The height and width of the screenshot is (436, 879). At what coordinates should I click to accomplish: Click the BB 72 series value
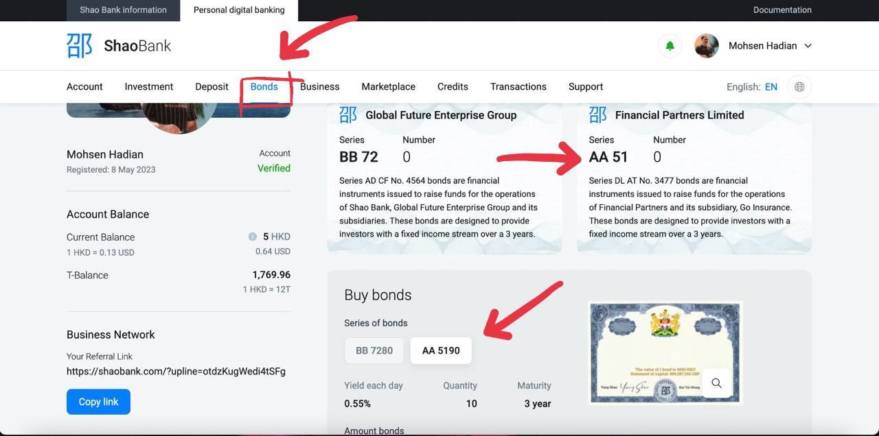(x=358, y=157)
